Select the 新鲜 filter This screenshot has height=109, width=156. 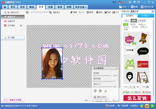point(134,21)
